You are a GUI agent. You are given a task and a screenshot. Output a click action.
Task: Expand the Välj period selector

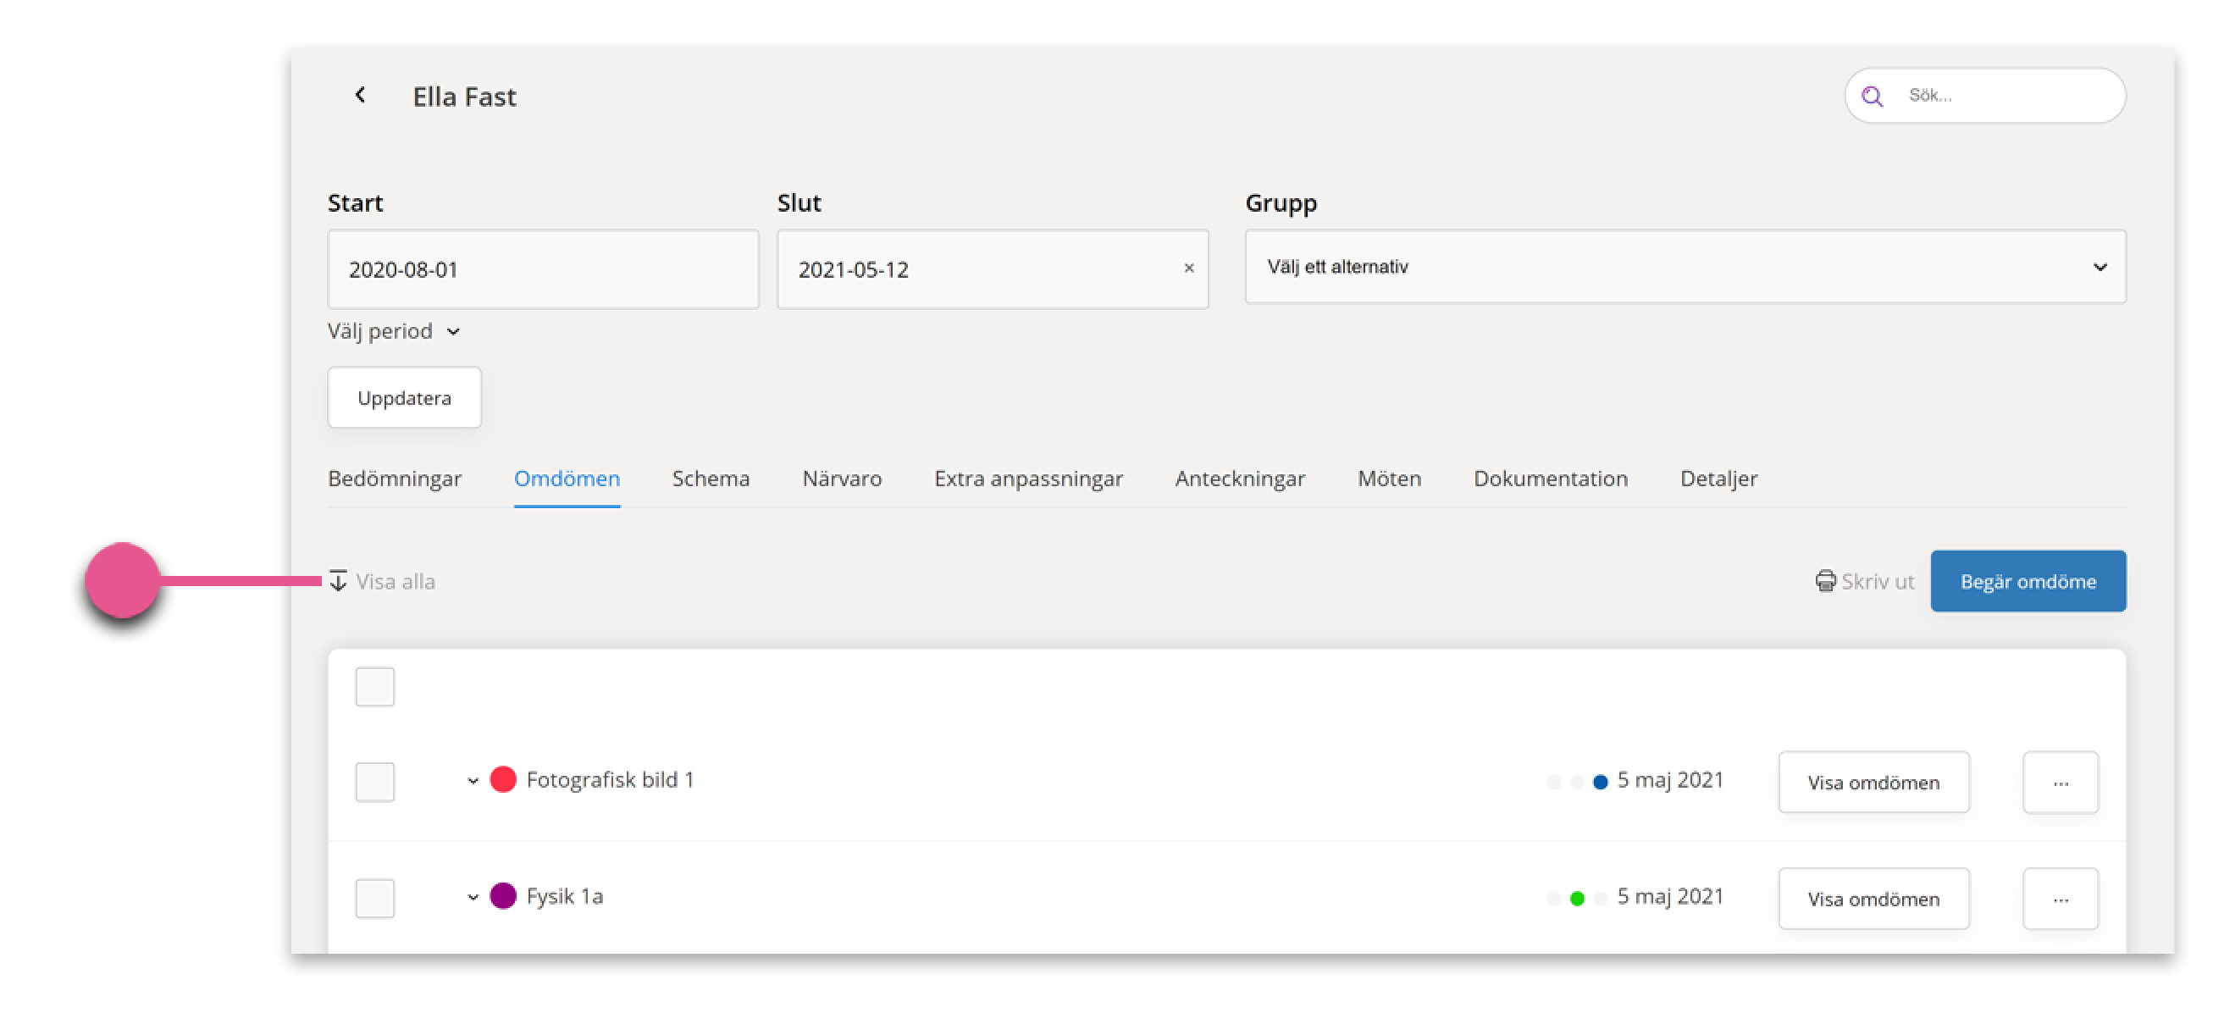pyautogui.click(x=394, y=331)
